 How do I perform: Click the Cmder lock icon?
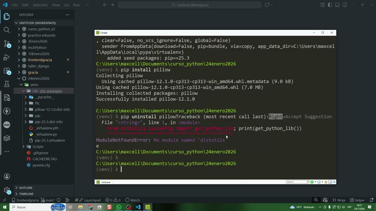click(x=326, y=182)
